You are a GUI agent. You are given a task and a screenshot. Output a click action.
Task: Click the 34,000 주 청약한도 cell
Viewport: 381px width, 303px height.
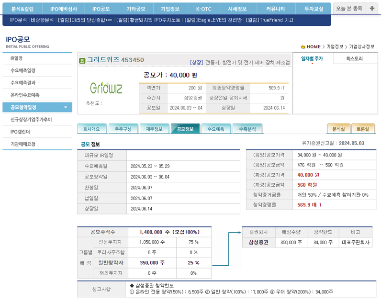[323, 242]
